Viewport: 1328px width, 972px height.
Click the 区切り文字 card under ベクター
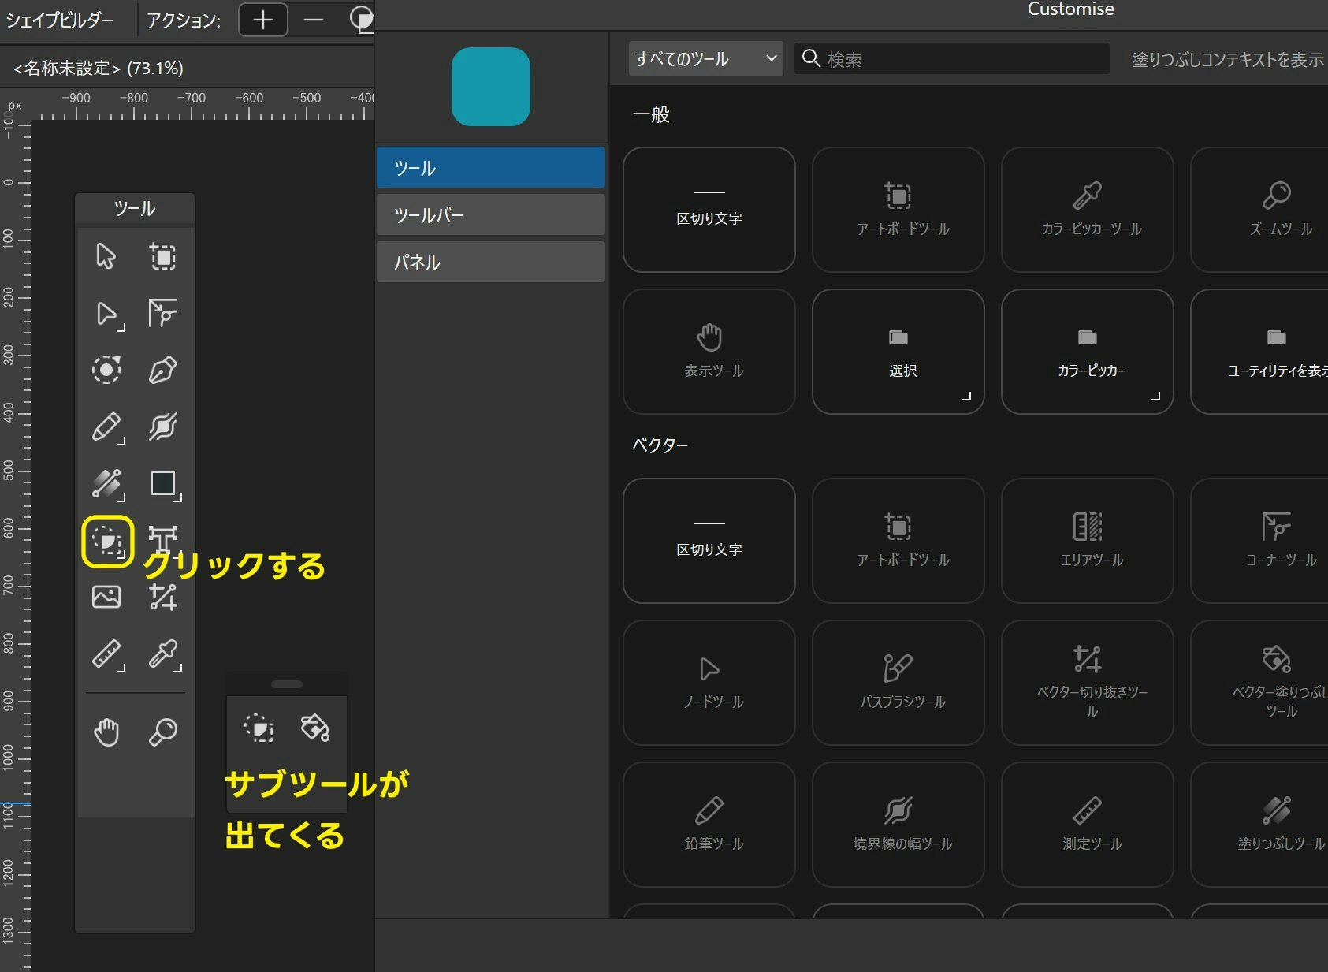point(709,541)
